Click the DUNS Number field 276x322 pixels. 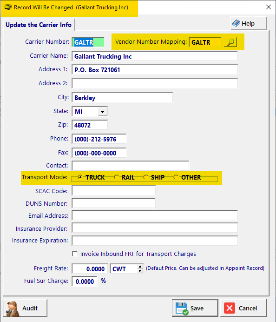tap(113, 203)
